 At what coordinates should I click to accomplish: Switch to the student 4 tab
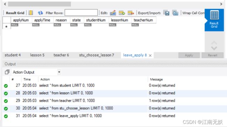(x=13, y=55)
